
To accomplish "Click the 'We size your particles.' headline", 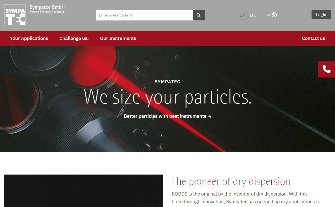I will click(167, 97).
